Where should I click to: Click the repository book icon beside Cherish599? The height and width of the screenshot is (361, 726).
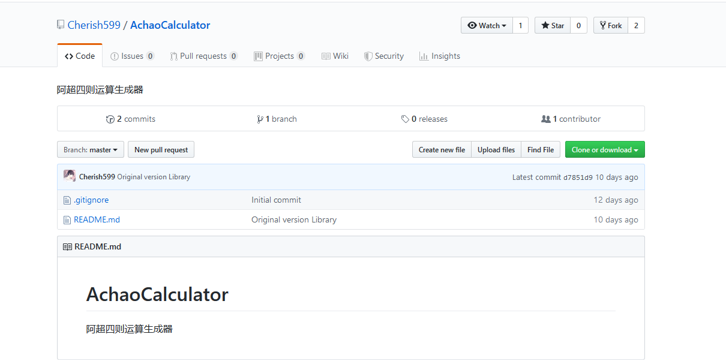(x=61, y=25)
